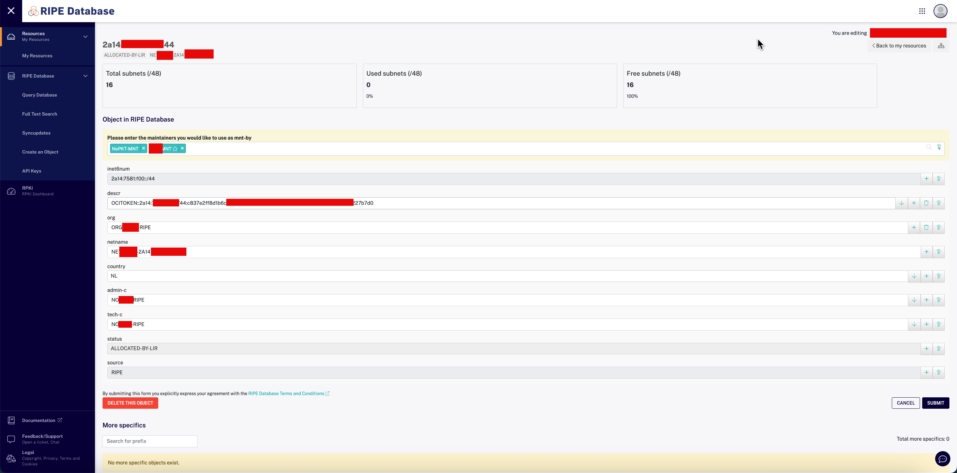The width and height of the screenshot is (957, 473).
Task: Move the country attribute down with arrow
Action: pos(914,276)
